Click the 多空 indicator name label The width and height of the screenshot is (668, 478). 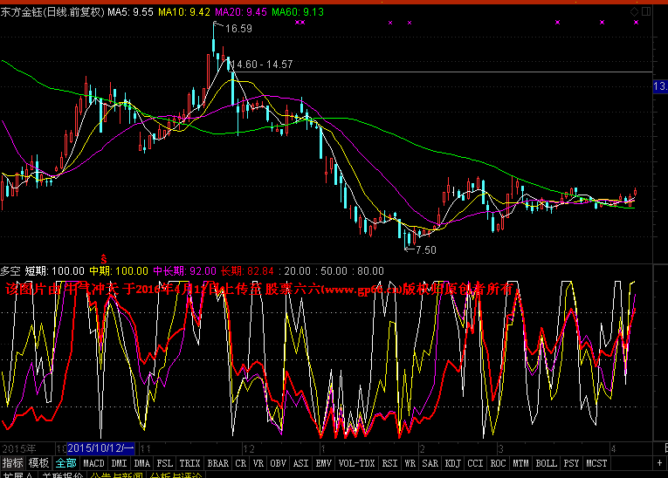pos(10,271)
